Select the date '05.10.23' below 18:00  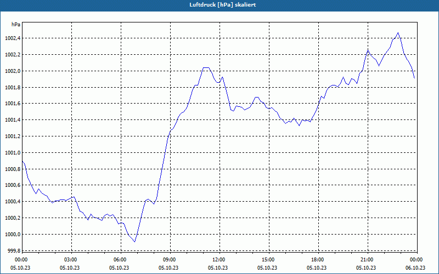(317, 268)
